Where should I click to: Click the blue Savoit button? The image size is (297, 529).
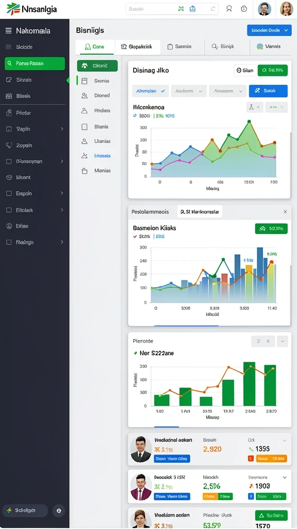(x=268, y=91)
